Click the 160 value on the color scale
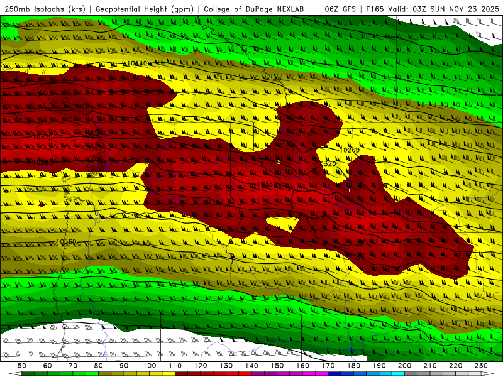The width and height of the screenshot is (503, 377). 302,366
